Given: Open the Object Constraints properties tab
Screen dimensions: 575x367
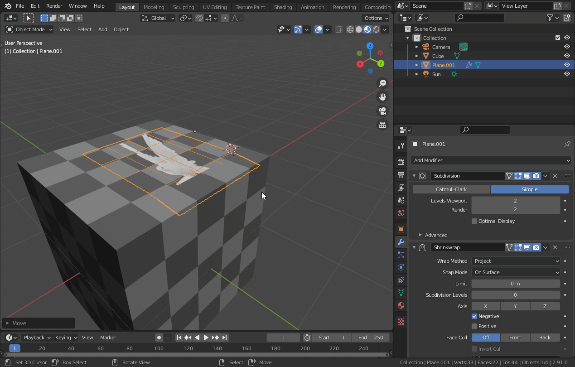Looking at the screenshot, I should click(401, 280).
